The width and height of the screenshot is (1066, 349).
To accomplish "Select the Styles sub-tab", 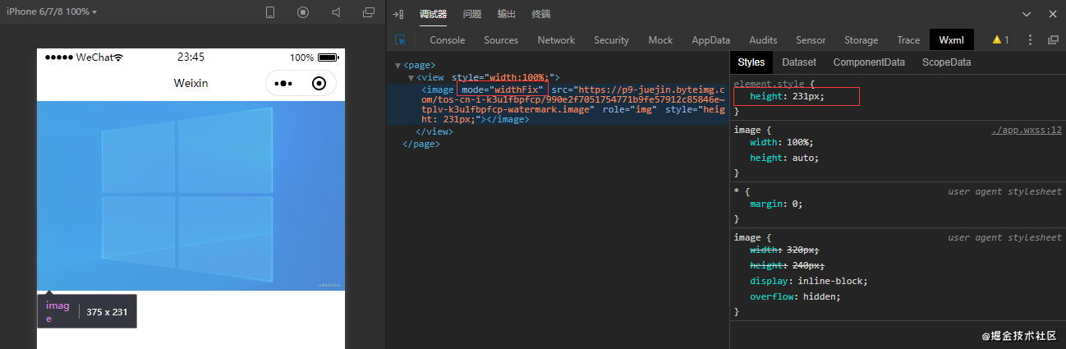I will point(751,62).
